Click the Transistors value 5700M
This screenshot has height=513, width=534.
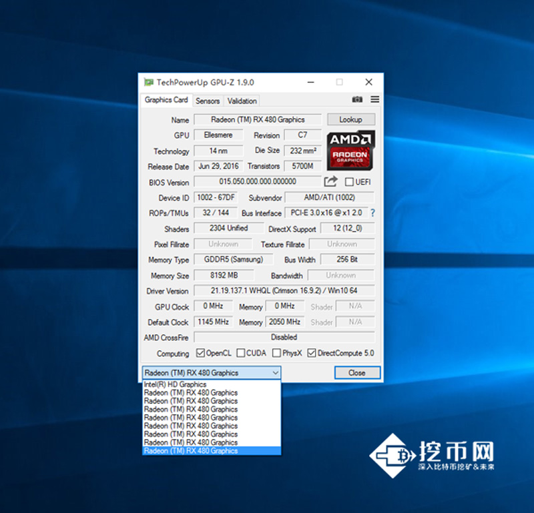point(302,166)
